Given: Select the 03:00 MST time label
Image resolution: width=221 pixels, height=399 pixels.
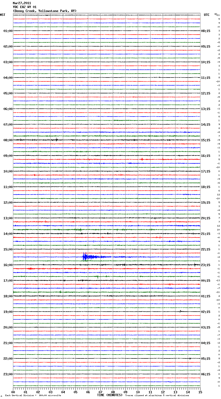Looking at the screenshot, I should pyautogui.click(x=8, y=62).
